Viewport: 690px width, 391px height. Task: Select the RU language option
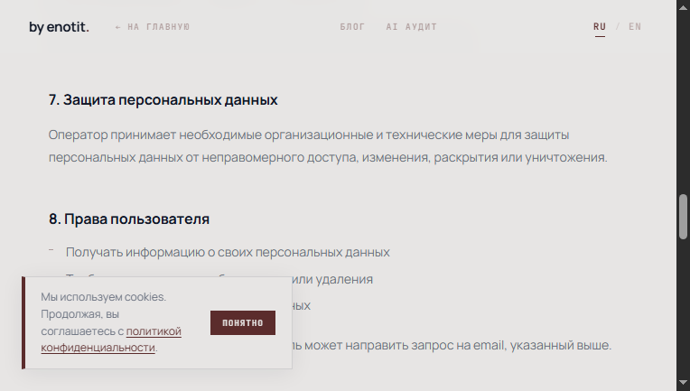[600, 27]
